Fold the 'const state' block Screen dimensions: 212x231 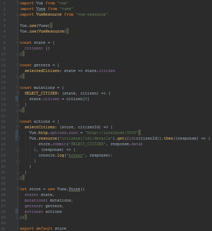tap(18, 42)
